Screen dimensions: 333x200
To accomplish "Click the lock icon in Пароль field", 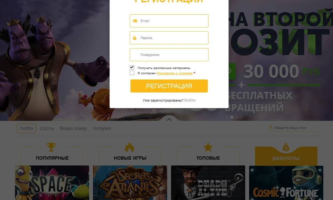I will tap(135, 38).
